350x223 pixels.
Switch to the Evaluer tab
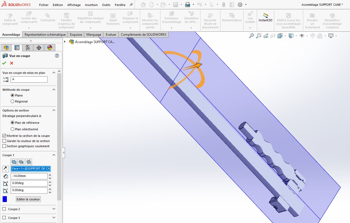pyautogui.click(x=111, y=35)
